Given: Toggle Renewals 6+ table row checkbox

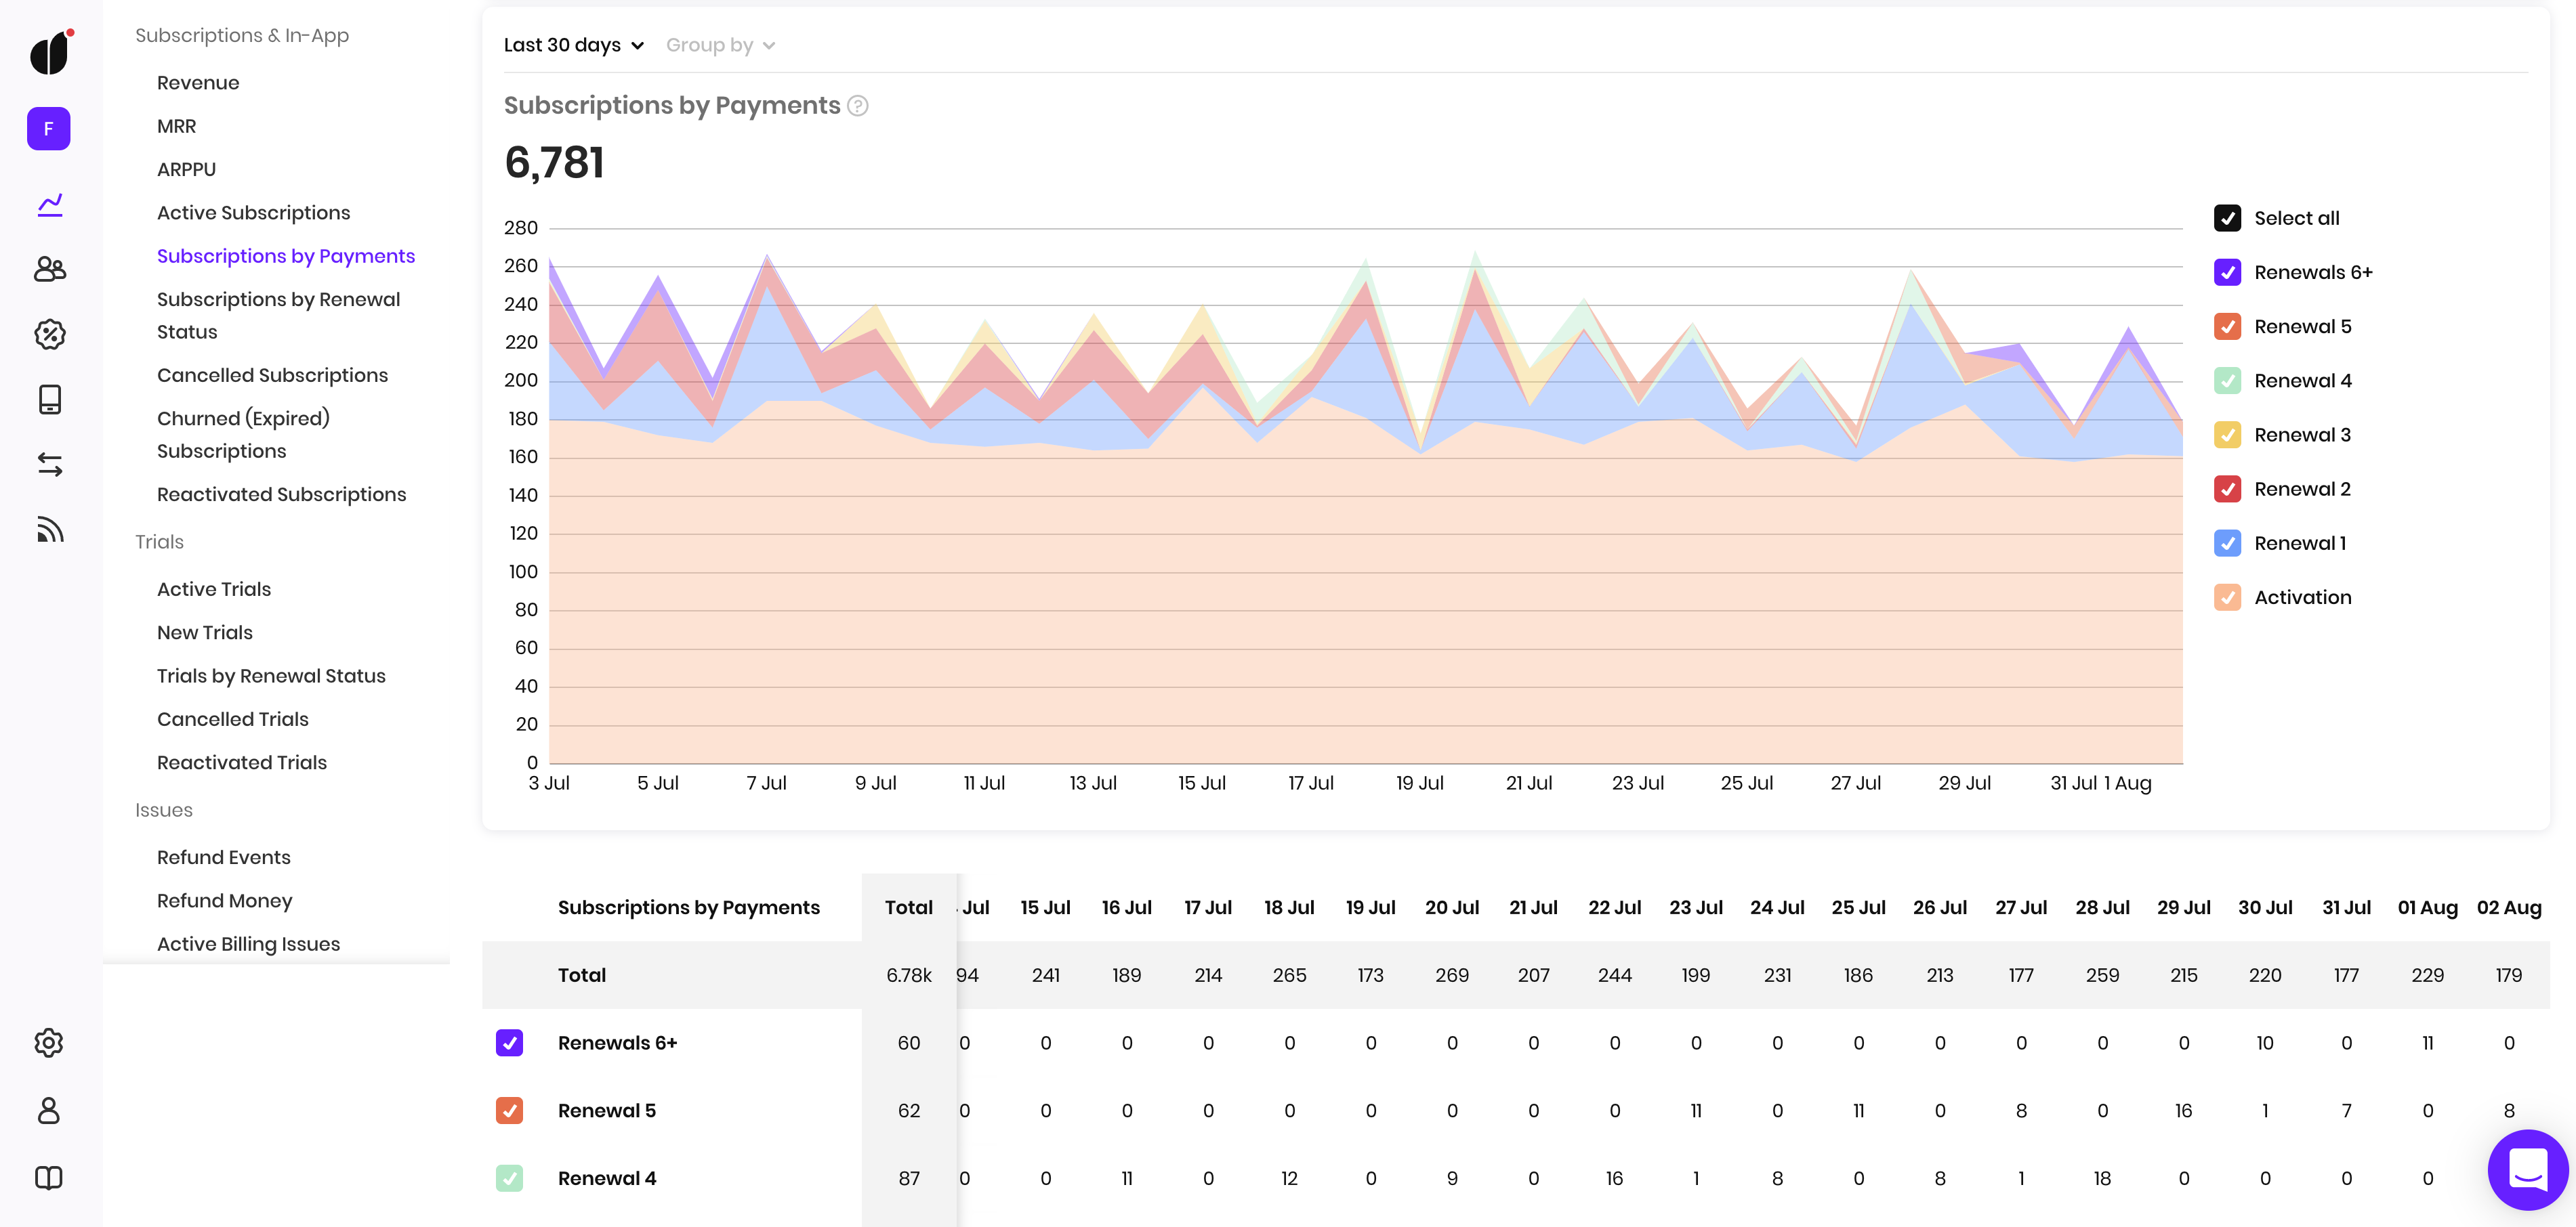Looking at the screenshot, I should pos(509,1043).
